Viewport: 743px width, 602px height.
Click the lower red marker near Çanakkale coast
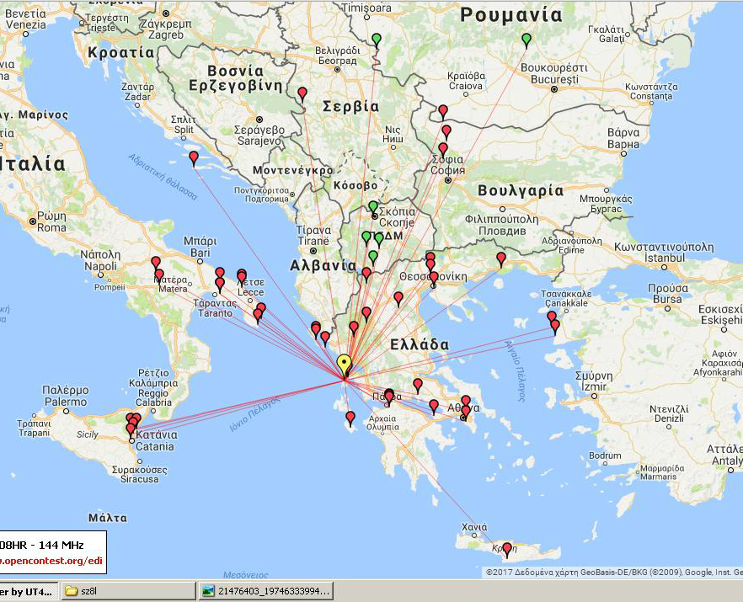555,327
